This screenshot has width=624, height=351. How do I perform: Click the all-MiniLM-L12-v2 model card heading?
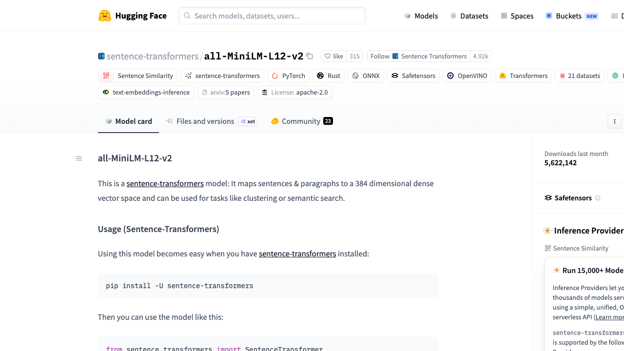coord(135,158)
